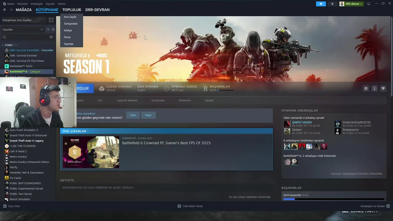The height and width of the screenshot is (221, 393).
Task: Click the cloud status icon
Action: 102,88
